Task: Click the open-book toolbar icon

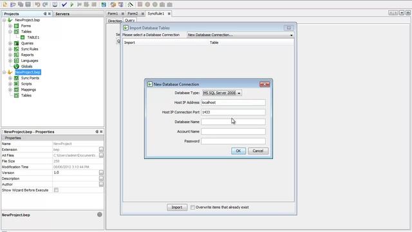Action: tap(55, 5)
